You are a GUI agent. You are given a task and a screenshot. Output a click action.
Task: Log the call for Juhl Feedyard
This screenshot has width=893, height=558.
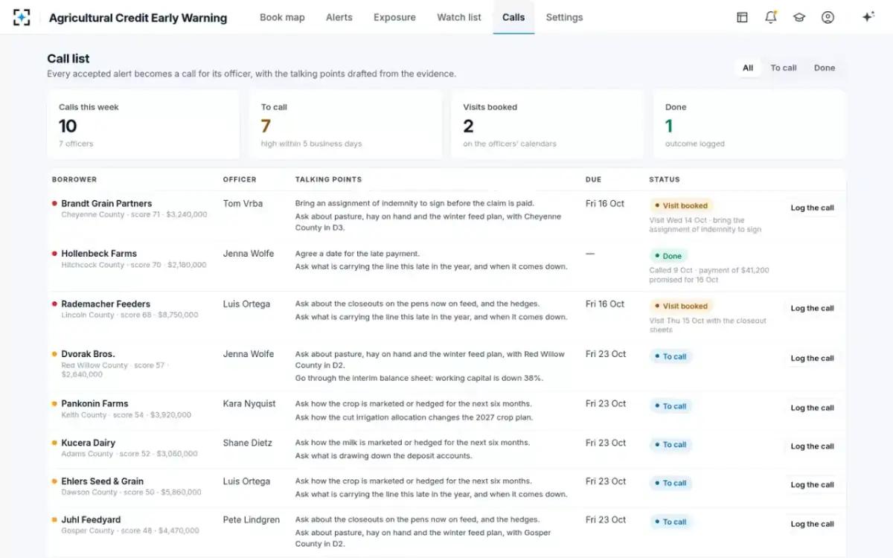[812, 525]
